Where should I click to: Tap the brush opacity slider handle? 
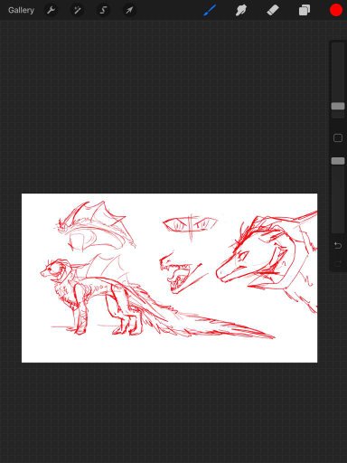coord(338,161)
